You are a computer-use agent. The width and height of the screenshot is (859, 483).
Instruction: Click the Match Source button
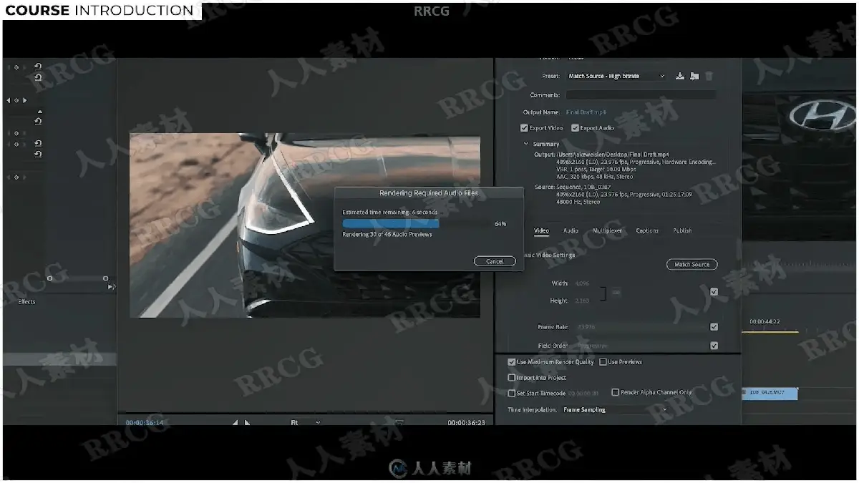point(691,264)
